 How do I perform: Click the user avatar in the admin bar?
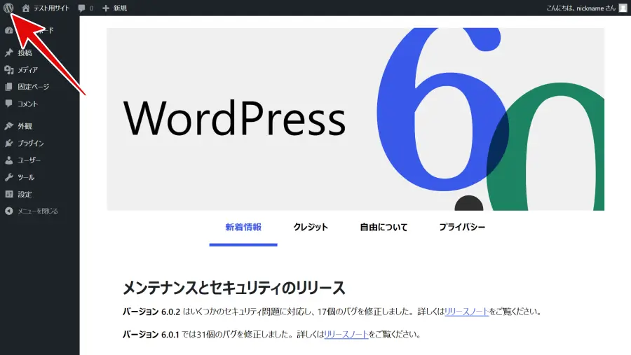point(623,8)
